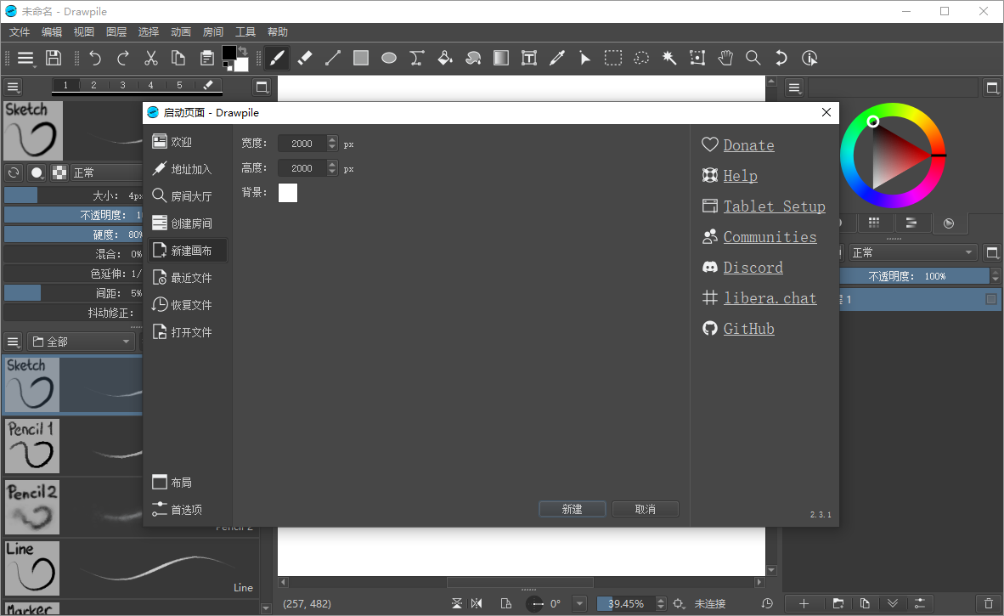This screenshot has height=616, width=1004.
Task: Open the 文件 menu
Action: pyautogui.click(x=20, y=32)
